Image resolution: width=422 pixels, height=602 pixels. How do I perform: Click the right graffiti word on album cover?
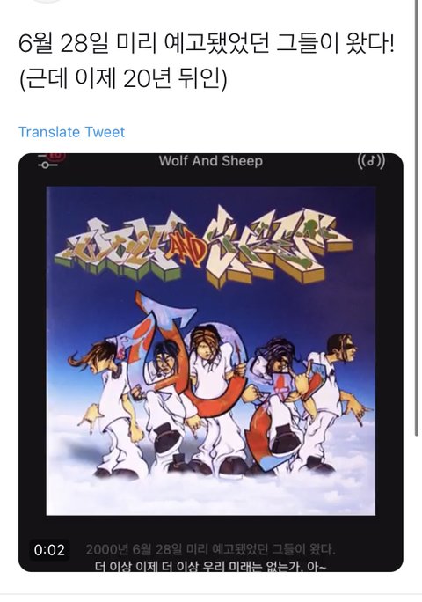[x=278, y=246]
